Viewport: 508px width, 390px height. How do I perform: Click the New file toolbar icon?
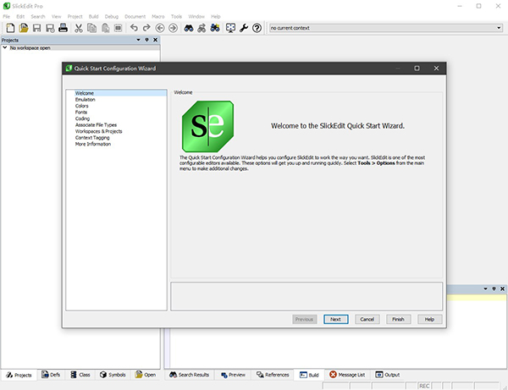point(10,28)
